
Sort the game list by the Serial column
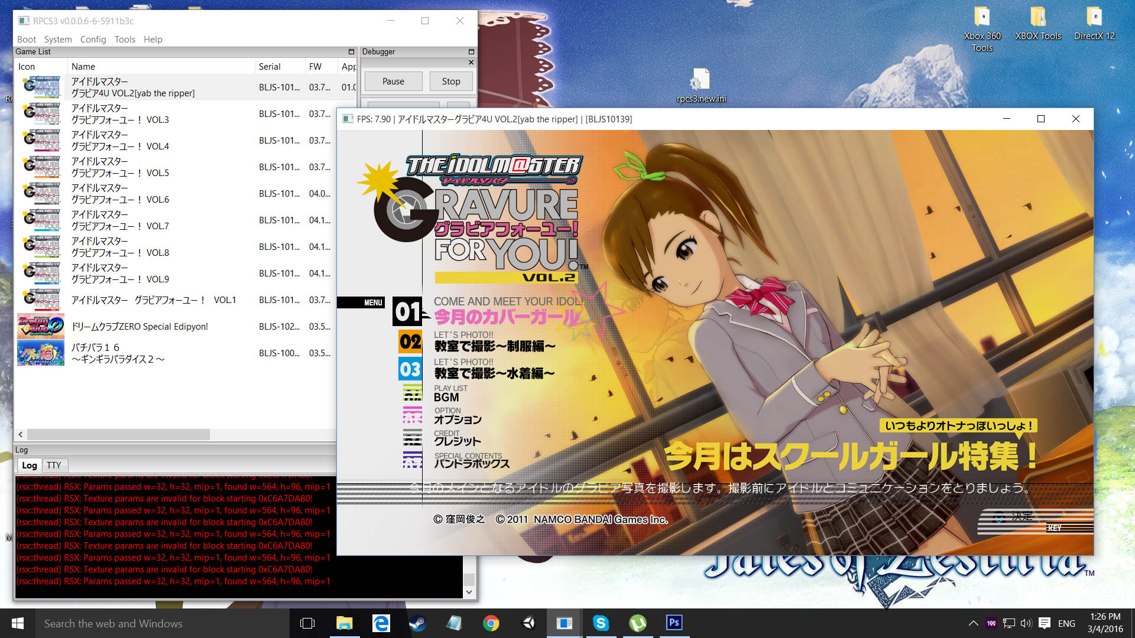[270, 67]
